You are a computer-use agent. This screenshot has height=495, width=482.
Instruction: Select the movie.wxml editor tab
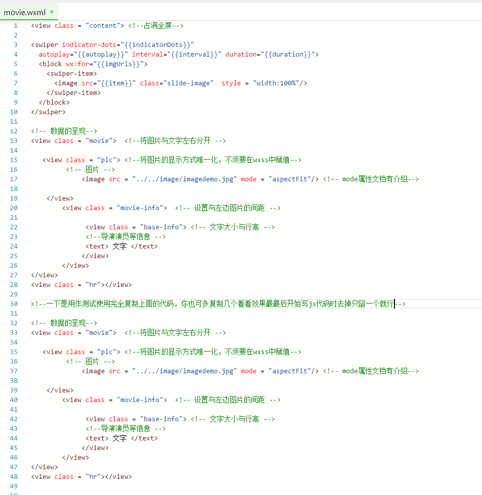[24, 12]
